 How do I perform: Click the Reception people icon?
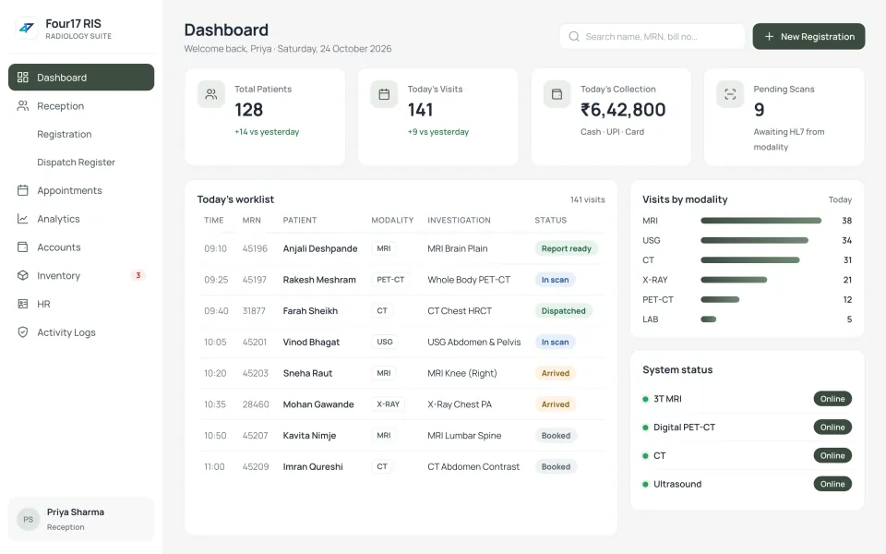pyautogui.click(x=22, y=105)
